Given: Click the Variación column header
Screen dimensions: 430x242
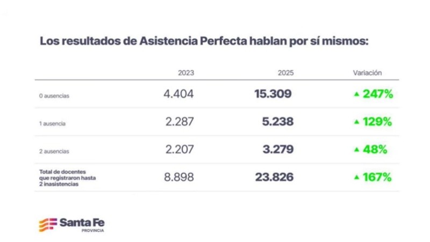Looking at the screenshot, I should point(367,72).
